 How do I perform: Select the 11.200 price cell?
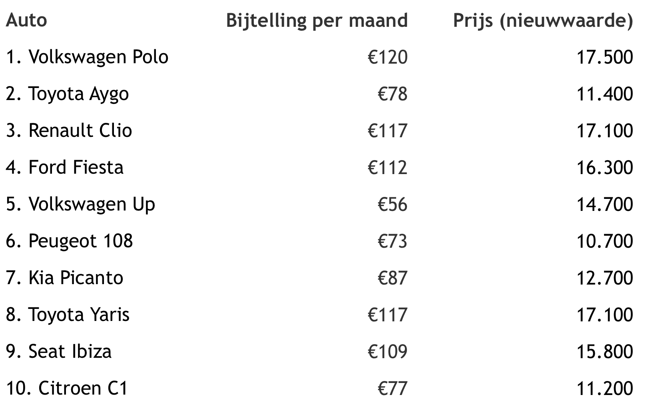[x=604, y=388]
